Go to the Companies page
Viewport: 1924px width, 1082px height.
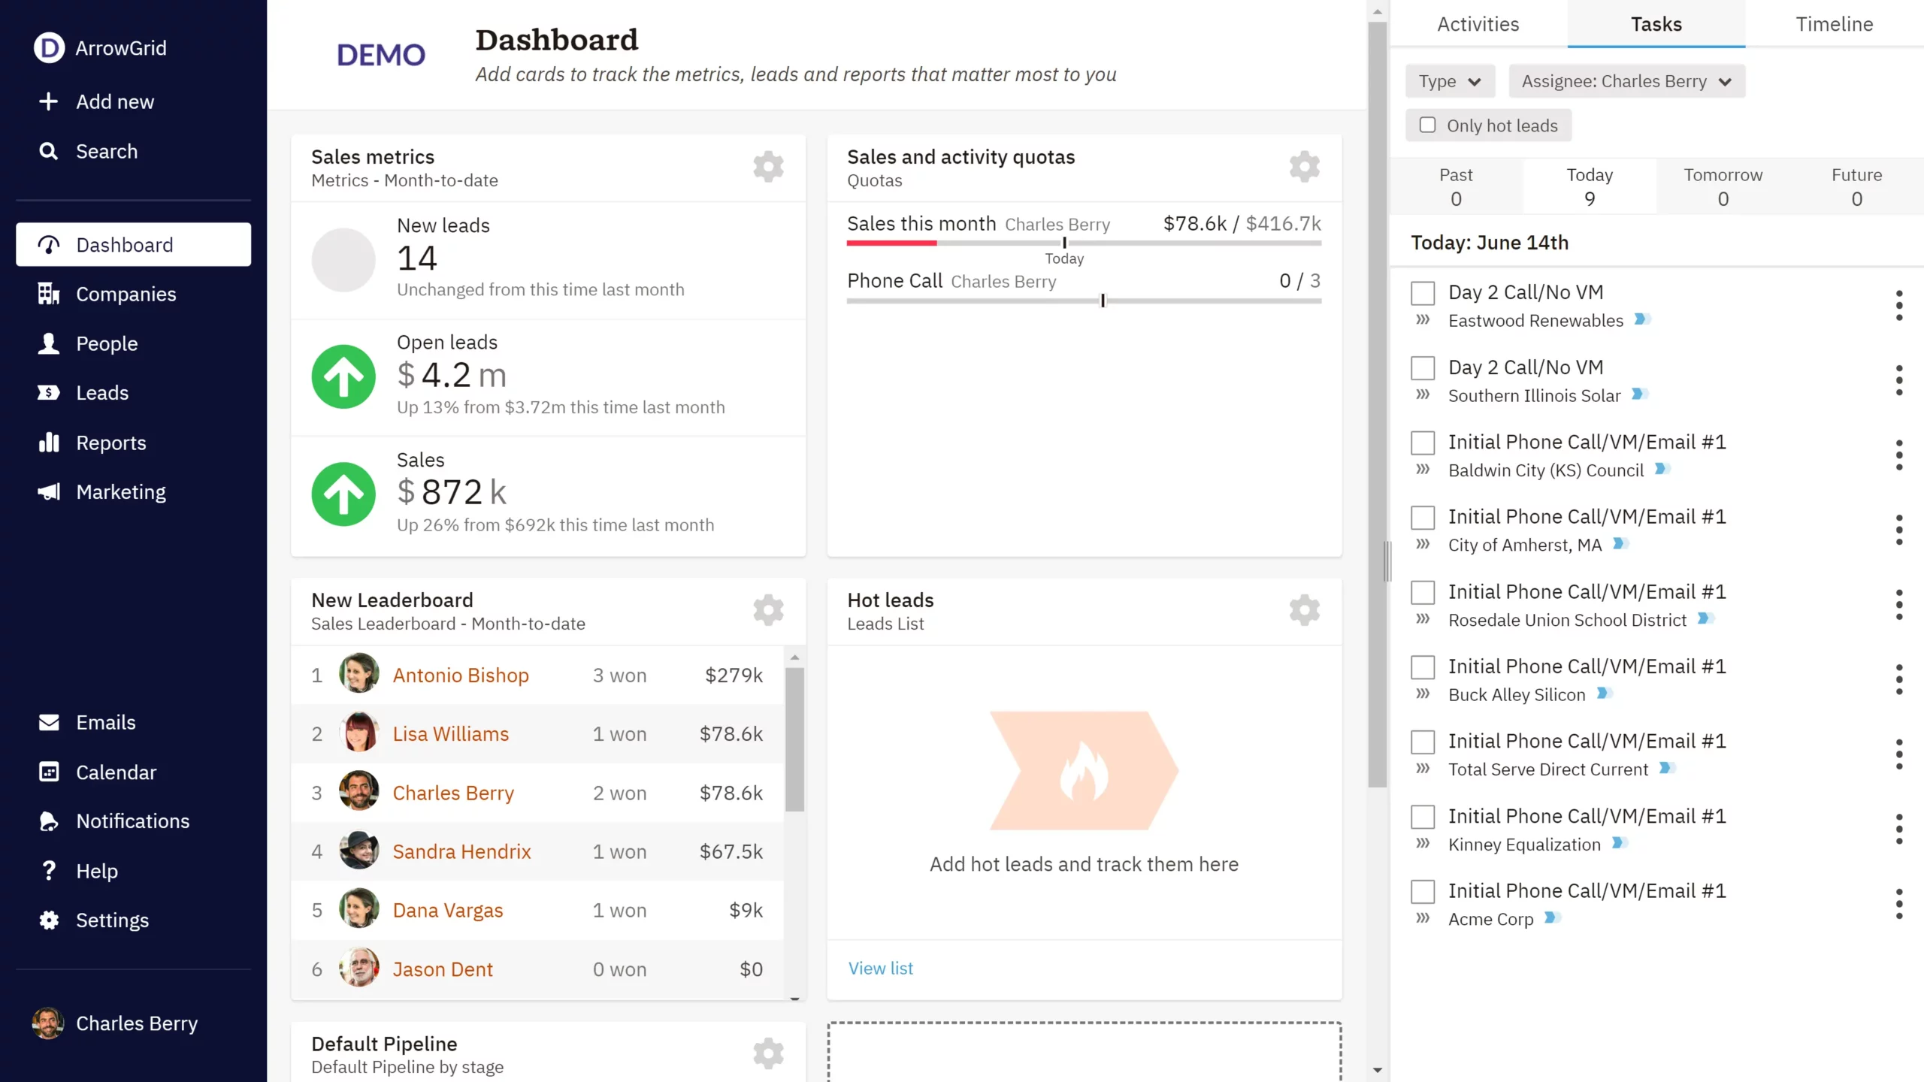point(126,294)
